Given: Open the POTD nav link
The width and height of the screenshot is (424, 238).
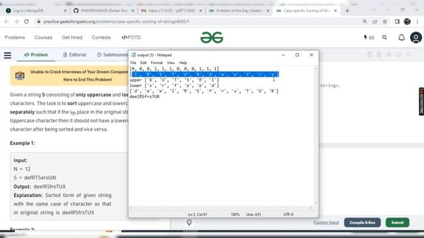Looking at the screenshot, I should coord(131,37).
